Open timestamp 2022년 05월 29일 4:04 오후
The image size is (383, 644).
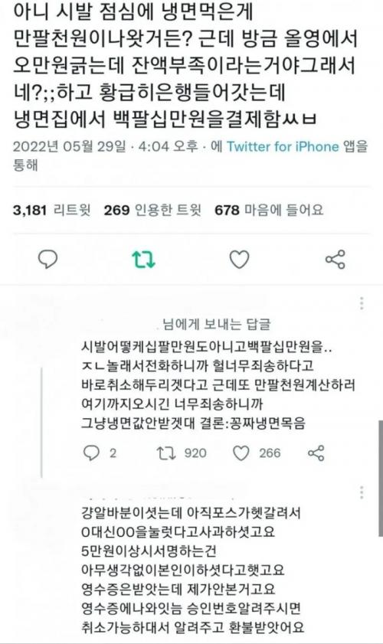point(105,146)
